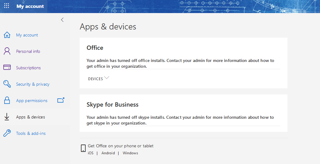320x164 pixels.
Task: Open the Android download link
Action: (108, 153)
